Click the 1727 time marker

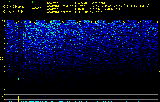point(109,22)
